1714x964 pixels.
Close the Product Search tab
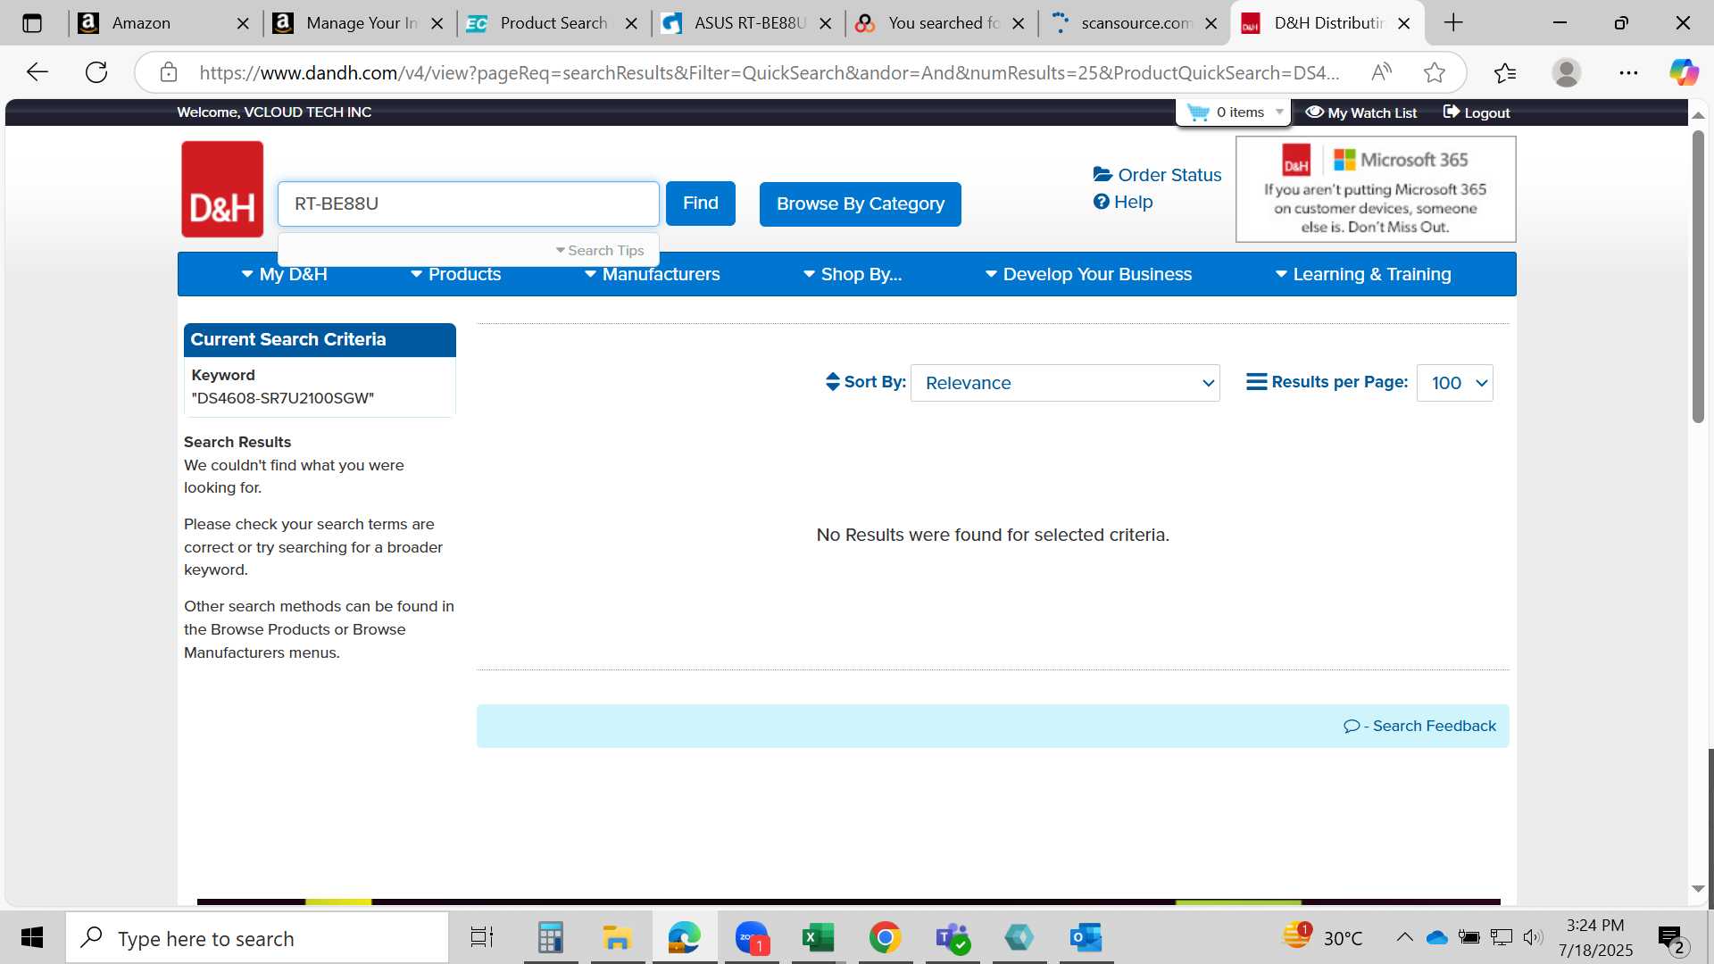pos(631,23)
